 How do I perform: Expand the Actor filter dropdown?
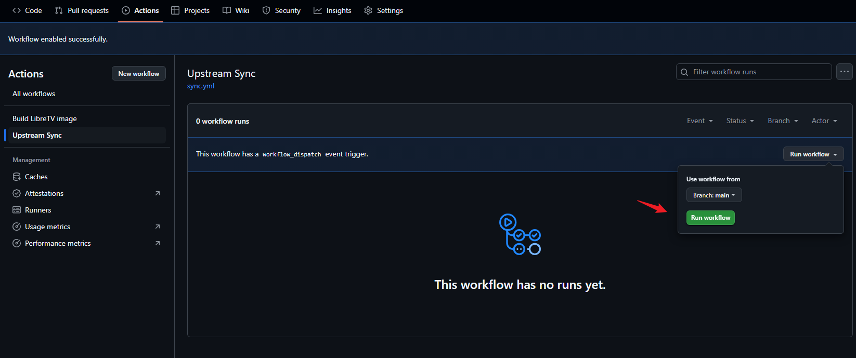pos(824,121)
